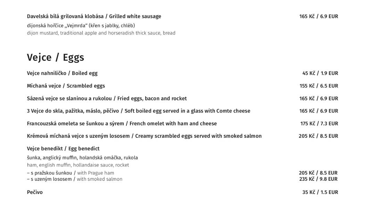This screenshot has height=205, width=366.
Task: Click the 175 Kč / 7.3 EUR price
Action: (319, 123)
